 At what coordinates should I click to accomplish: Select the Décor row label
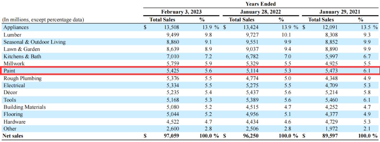pos(11,93)
